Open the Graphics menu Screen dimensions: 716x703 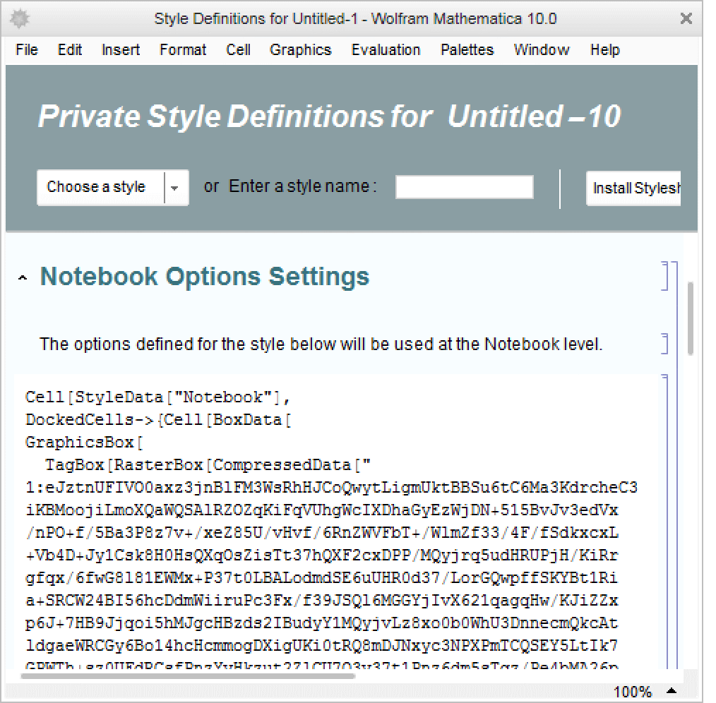pyautogui.click(x=300, y=50)
